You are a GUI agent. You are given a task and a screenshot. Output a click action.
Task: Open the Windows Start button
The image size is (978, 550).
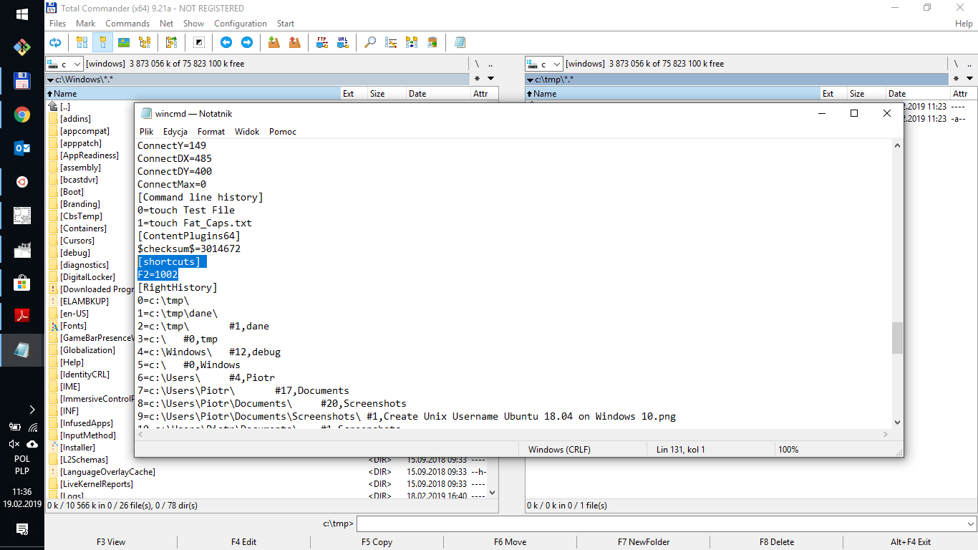point(22,14)
